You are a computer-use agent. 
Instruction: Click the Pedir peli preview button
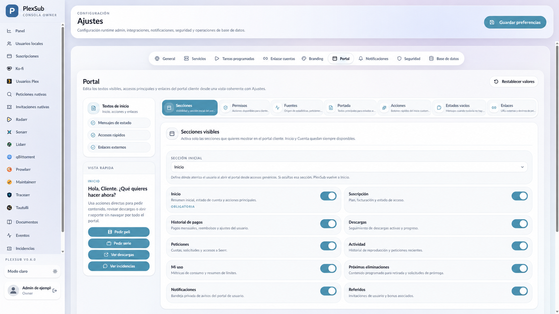click(x=119, y=232)
